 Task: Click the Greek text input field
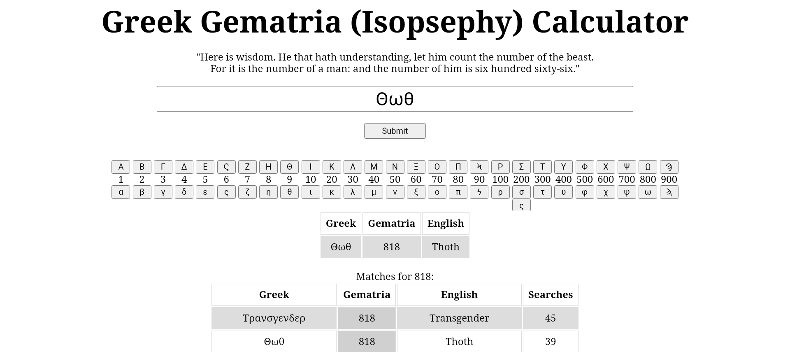coord(395,99)
